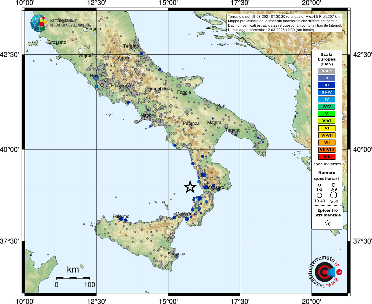Click the km scale bar
Screen dimensions: 372x304
(x=73, y=278)
